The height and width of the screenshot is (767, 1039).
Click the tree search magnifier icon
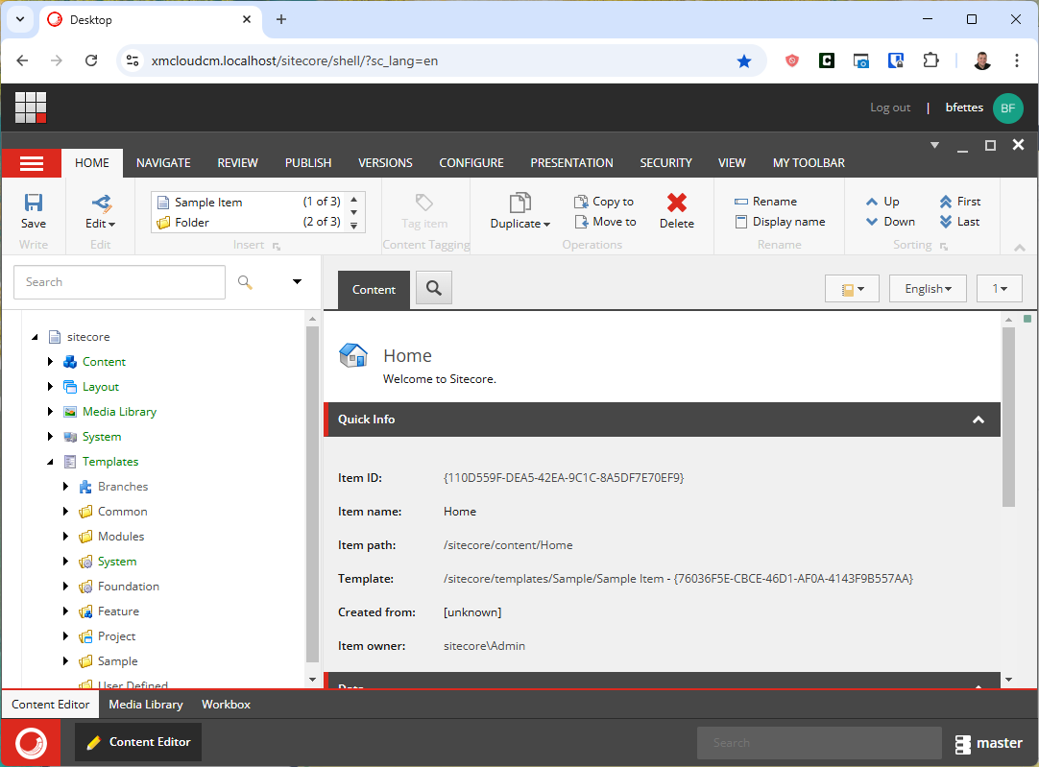[x=245, y=282]
